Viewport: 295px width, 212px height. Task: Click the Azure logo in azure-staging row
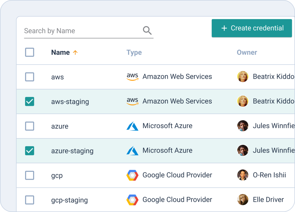coord(132,151)
